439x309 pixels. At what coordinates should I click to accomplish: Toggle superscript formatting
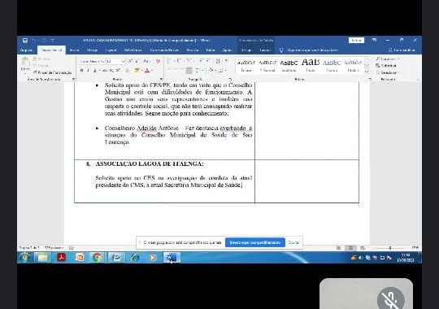point(118,70)
